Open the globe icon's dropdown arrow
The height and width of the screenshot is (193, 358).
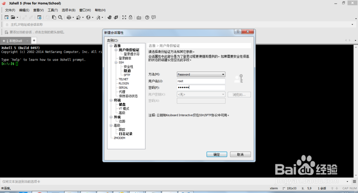click(x=92, y=17)
